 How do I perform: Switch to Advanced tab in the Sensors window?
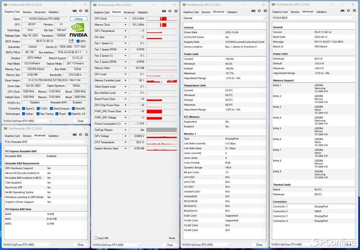click(129, 12)
